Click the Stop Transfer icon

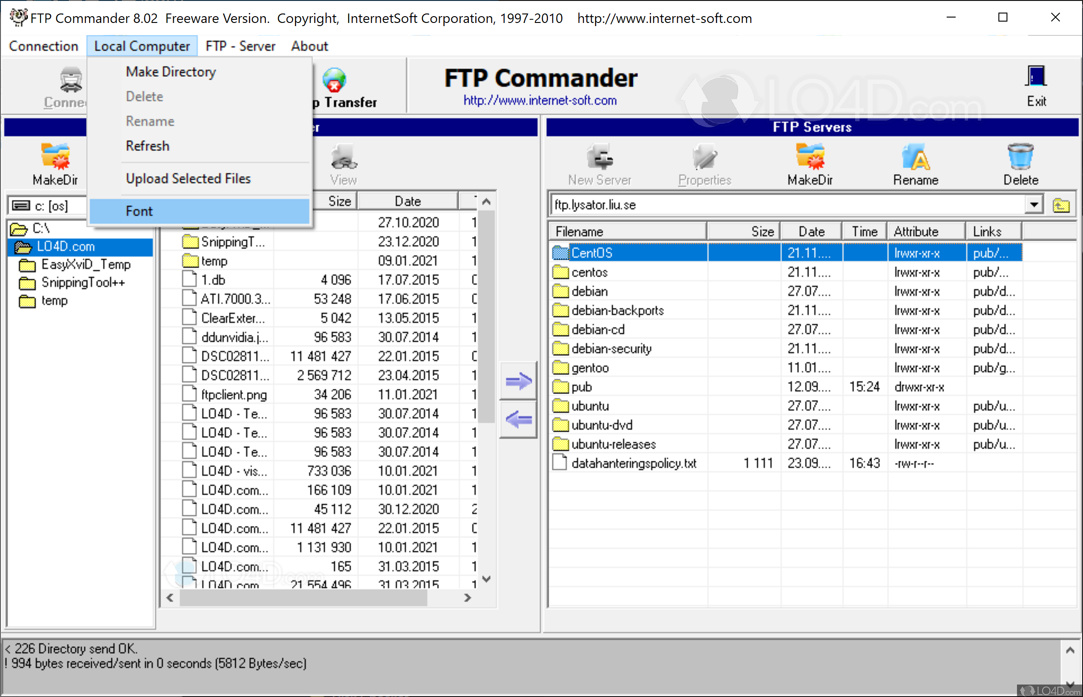pyautogui.click(x=335, y=80)
